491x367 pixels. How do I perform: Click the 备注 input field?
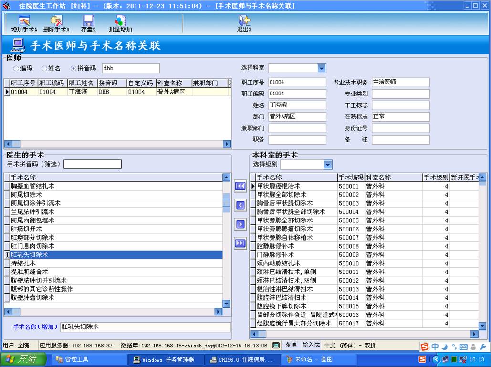[x=400, y=140]
